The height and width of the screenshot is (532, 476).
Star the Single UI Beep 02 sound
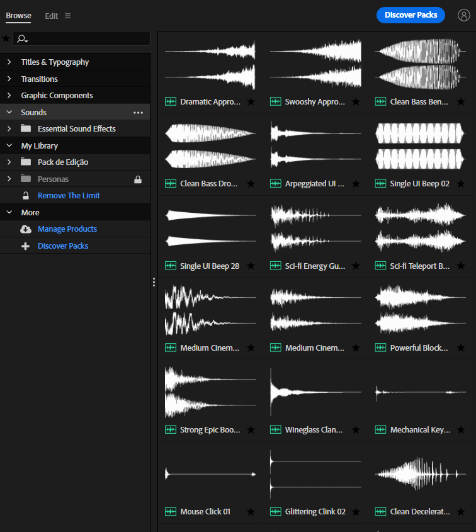(461, 184)
